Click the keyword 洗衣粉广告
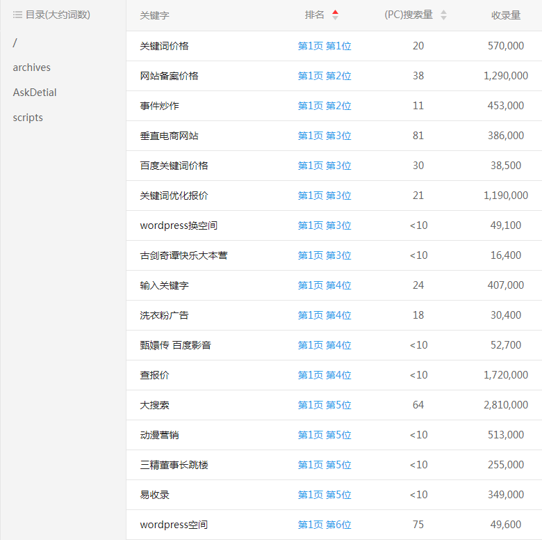542x540 pixels. pyautogui.click(x=164, y=315)
